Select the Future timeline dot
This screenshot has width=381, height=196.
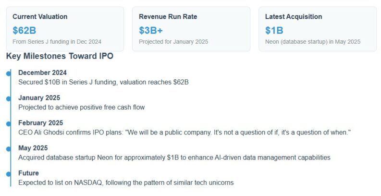coord(9,173)
